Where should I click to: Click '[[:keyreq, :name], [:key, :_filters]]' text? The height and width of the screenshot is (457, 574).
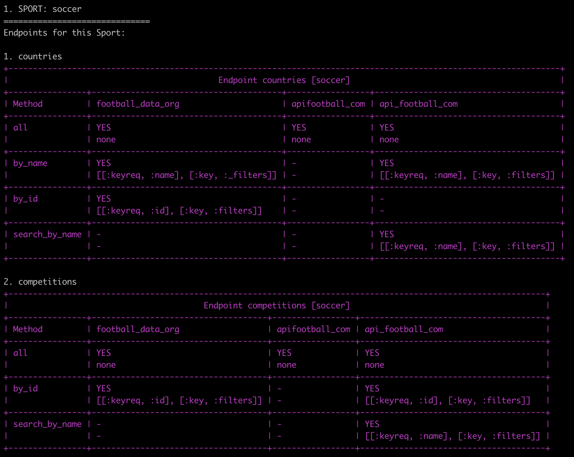pos(187,175)
